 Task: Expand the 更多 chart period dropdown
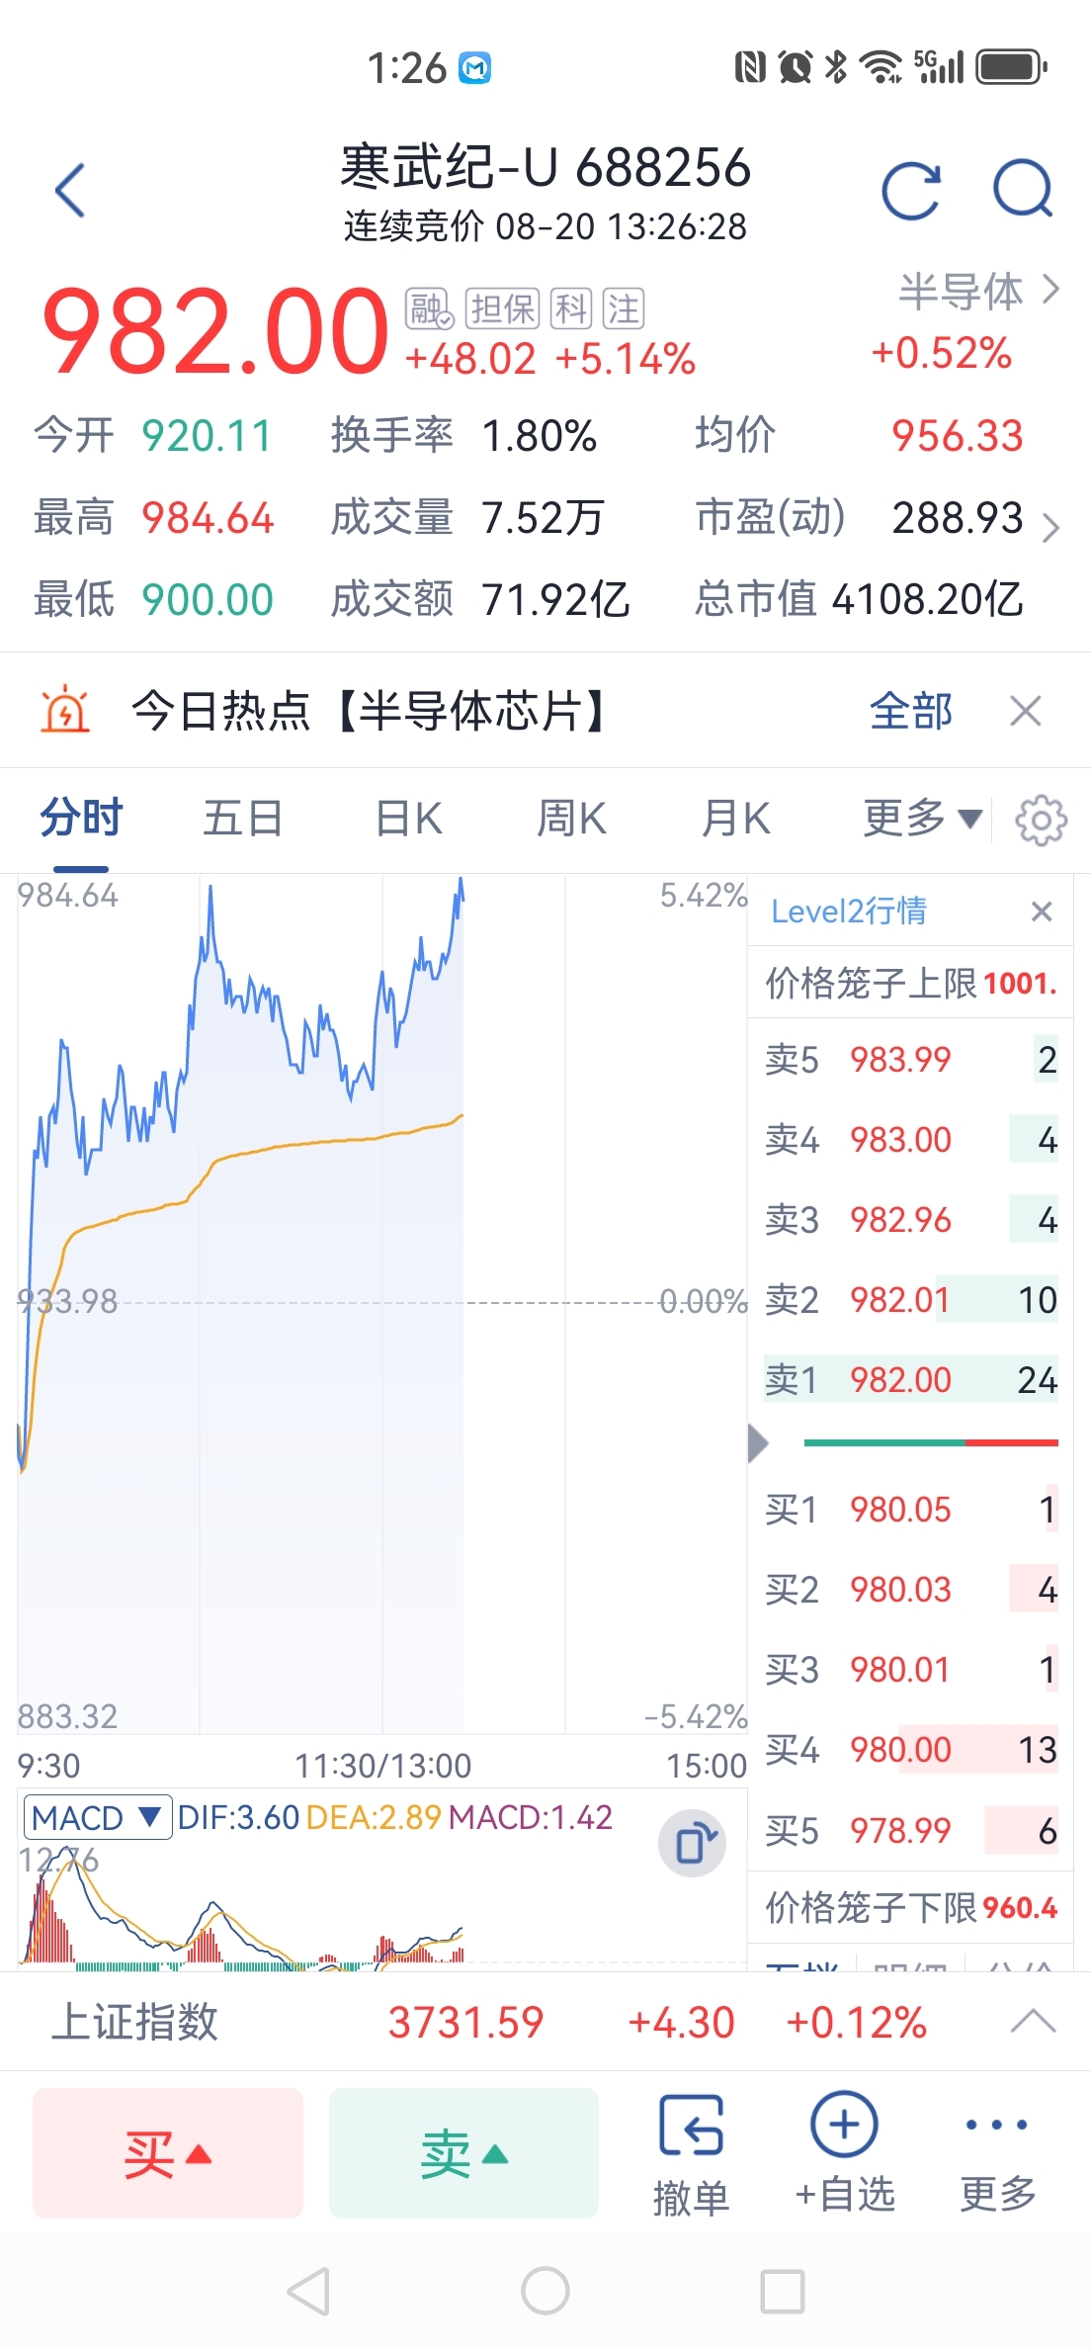pos(921,819)
